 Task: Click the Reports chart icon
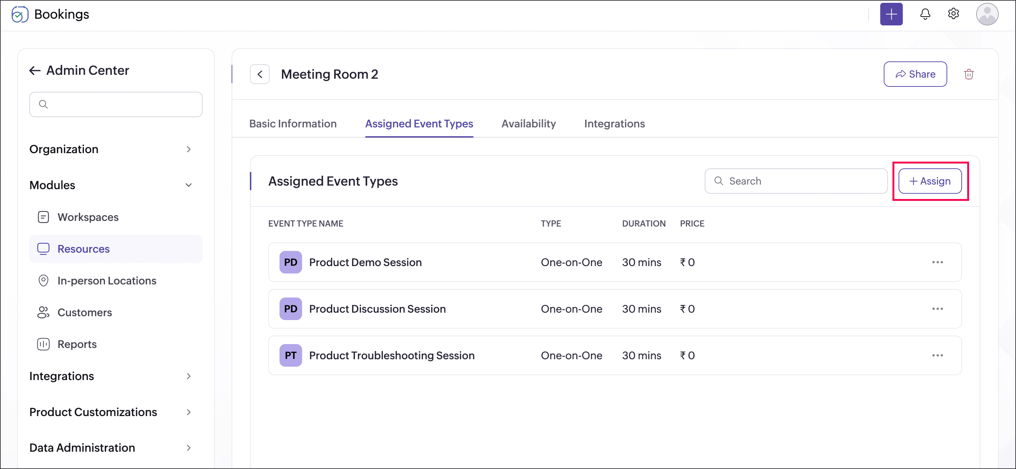(x=43, y=344)
